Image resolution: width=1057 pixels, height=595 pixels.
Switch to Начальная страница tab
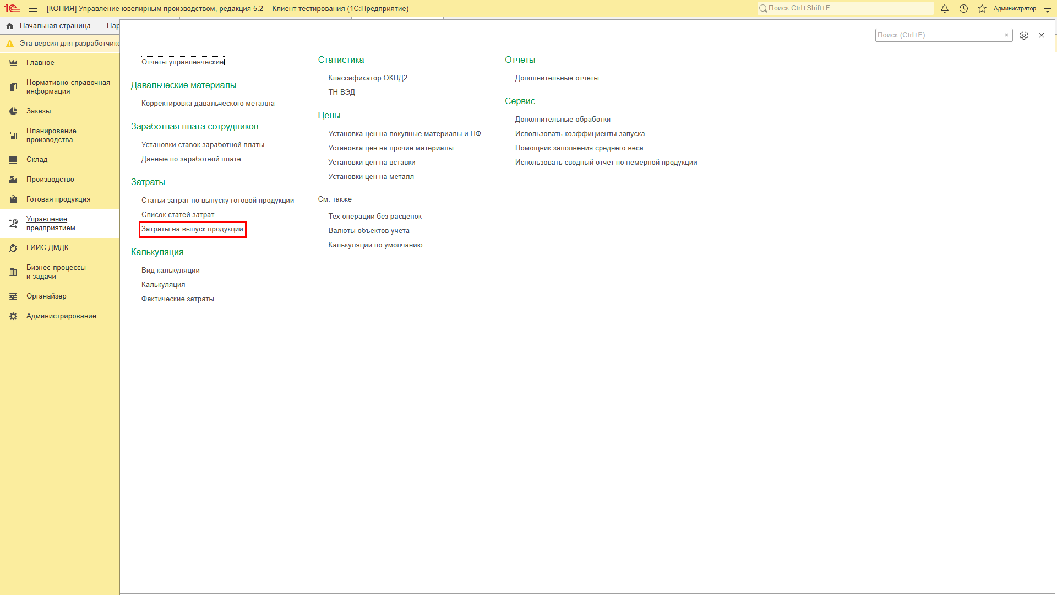click(x=50, y=26)
